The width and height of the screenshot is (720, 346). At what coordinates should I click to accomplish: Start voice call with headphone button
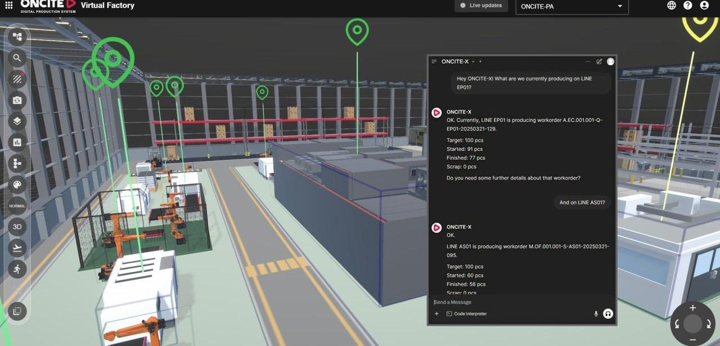607,313
